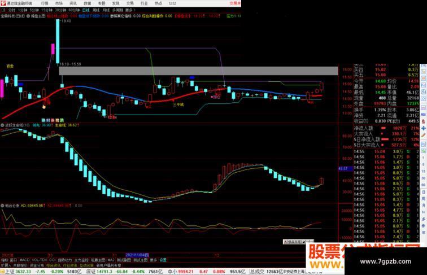Select the 月线 monthly chart period
This screenshot has height=275, width=427.
pyautogui.click(x=106, y=10)
